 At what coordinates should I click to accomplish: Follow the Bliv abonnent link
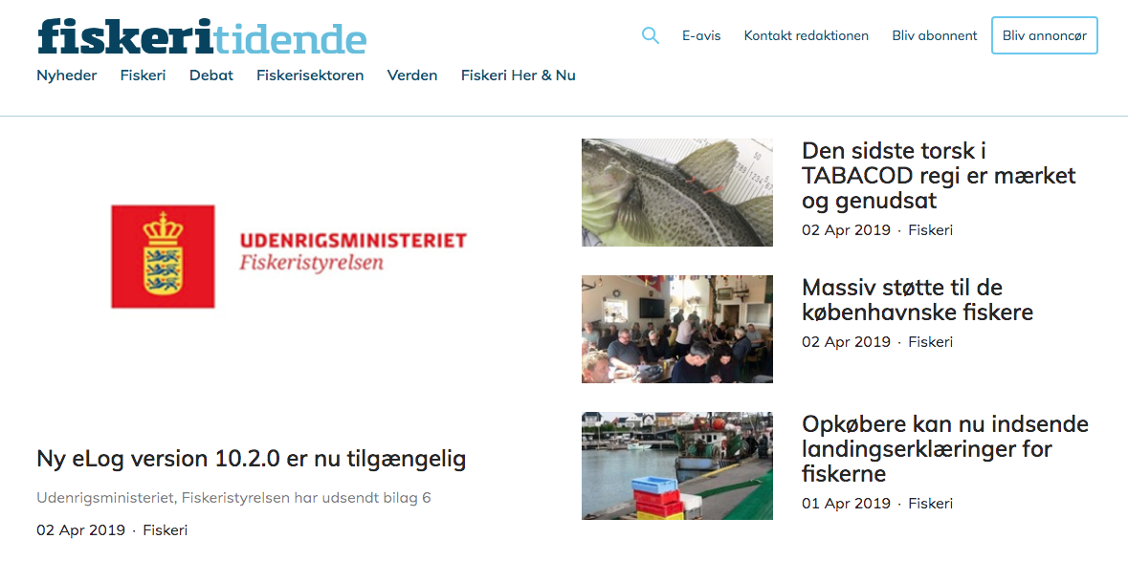(935, 36)
